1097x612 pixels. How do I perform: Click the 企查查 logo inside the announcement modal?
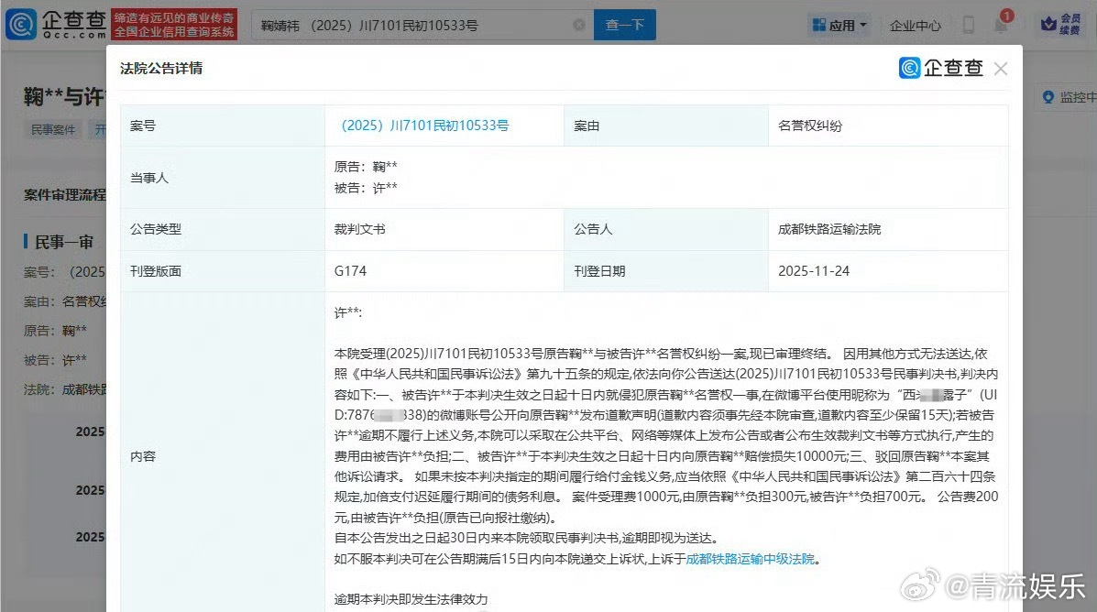tap(941, 68)
